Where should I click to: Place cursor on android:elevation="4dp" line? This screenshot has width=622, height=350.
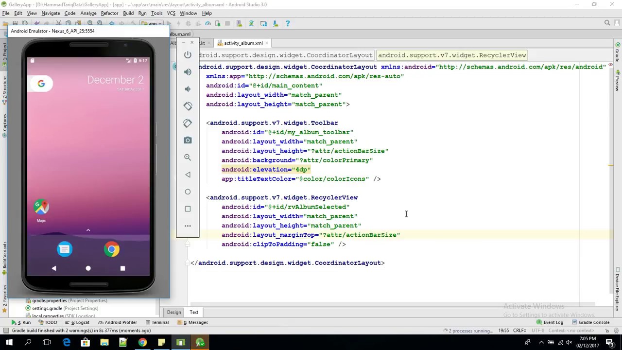click(x=266, y=170)
